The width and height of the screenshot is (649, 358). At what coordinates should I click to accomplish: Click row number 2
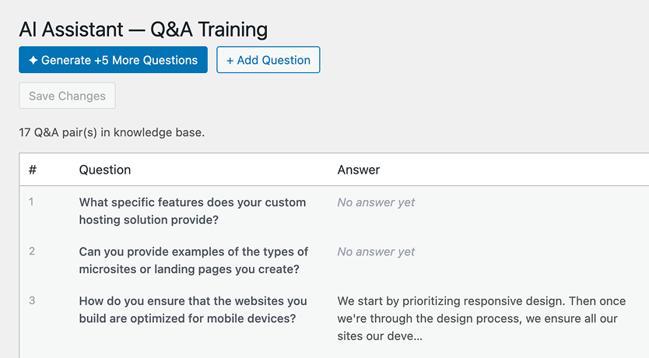point(32,252)
